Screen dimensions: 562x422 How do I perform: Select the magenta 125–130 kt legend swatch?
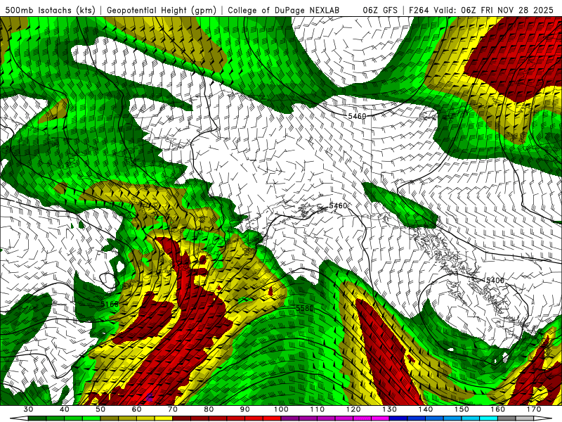(x=381, y=418)
